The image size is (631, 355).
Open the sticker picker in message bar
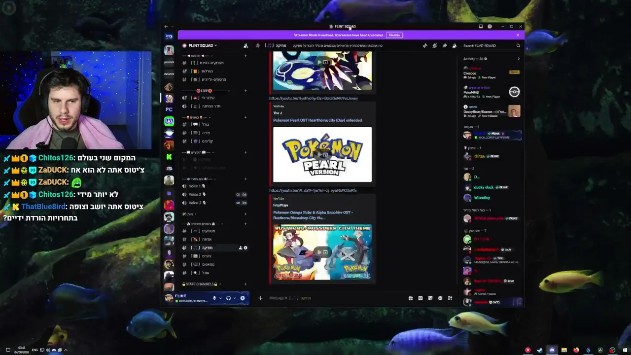click(x=430, y=298)
